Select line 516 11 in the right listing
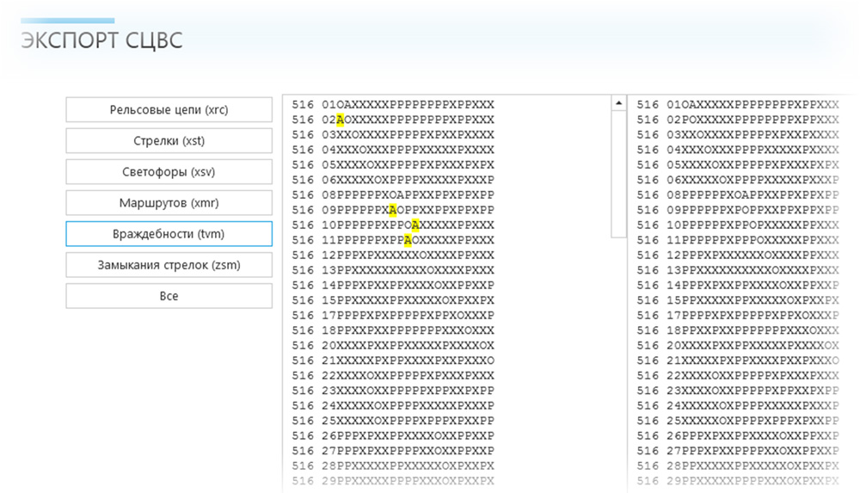Image resolution: width=860 pixels, height=493 pixels. pos(738,240)
